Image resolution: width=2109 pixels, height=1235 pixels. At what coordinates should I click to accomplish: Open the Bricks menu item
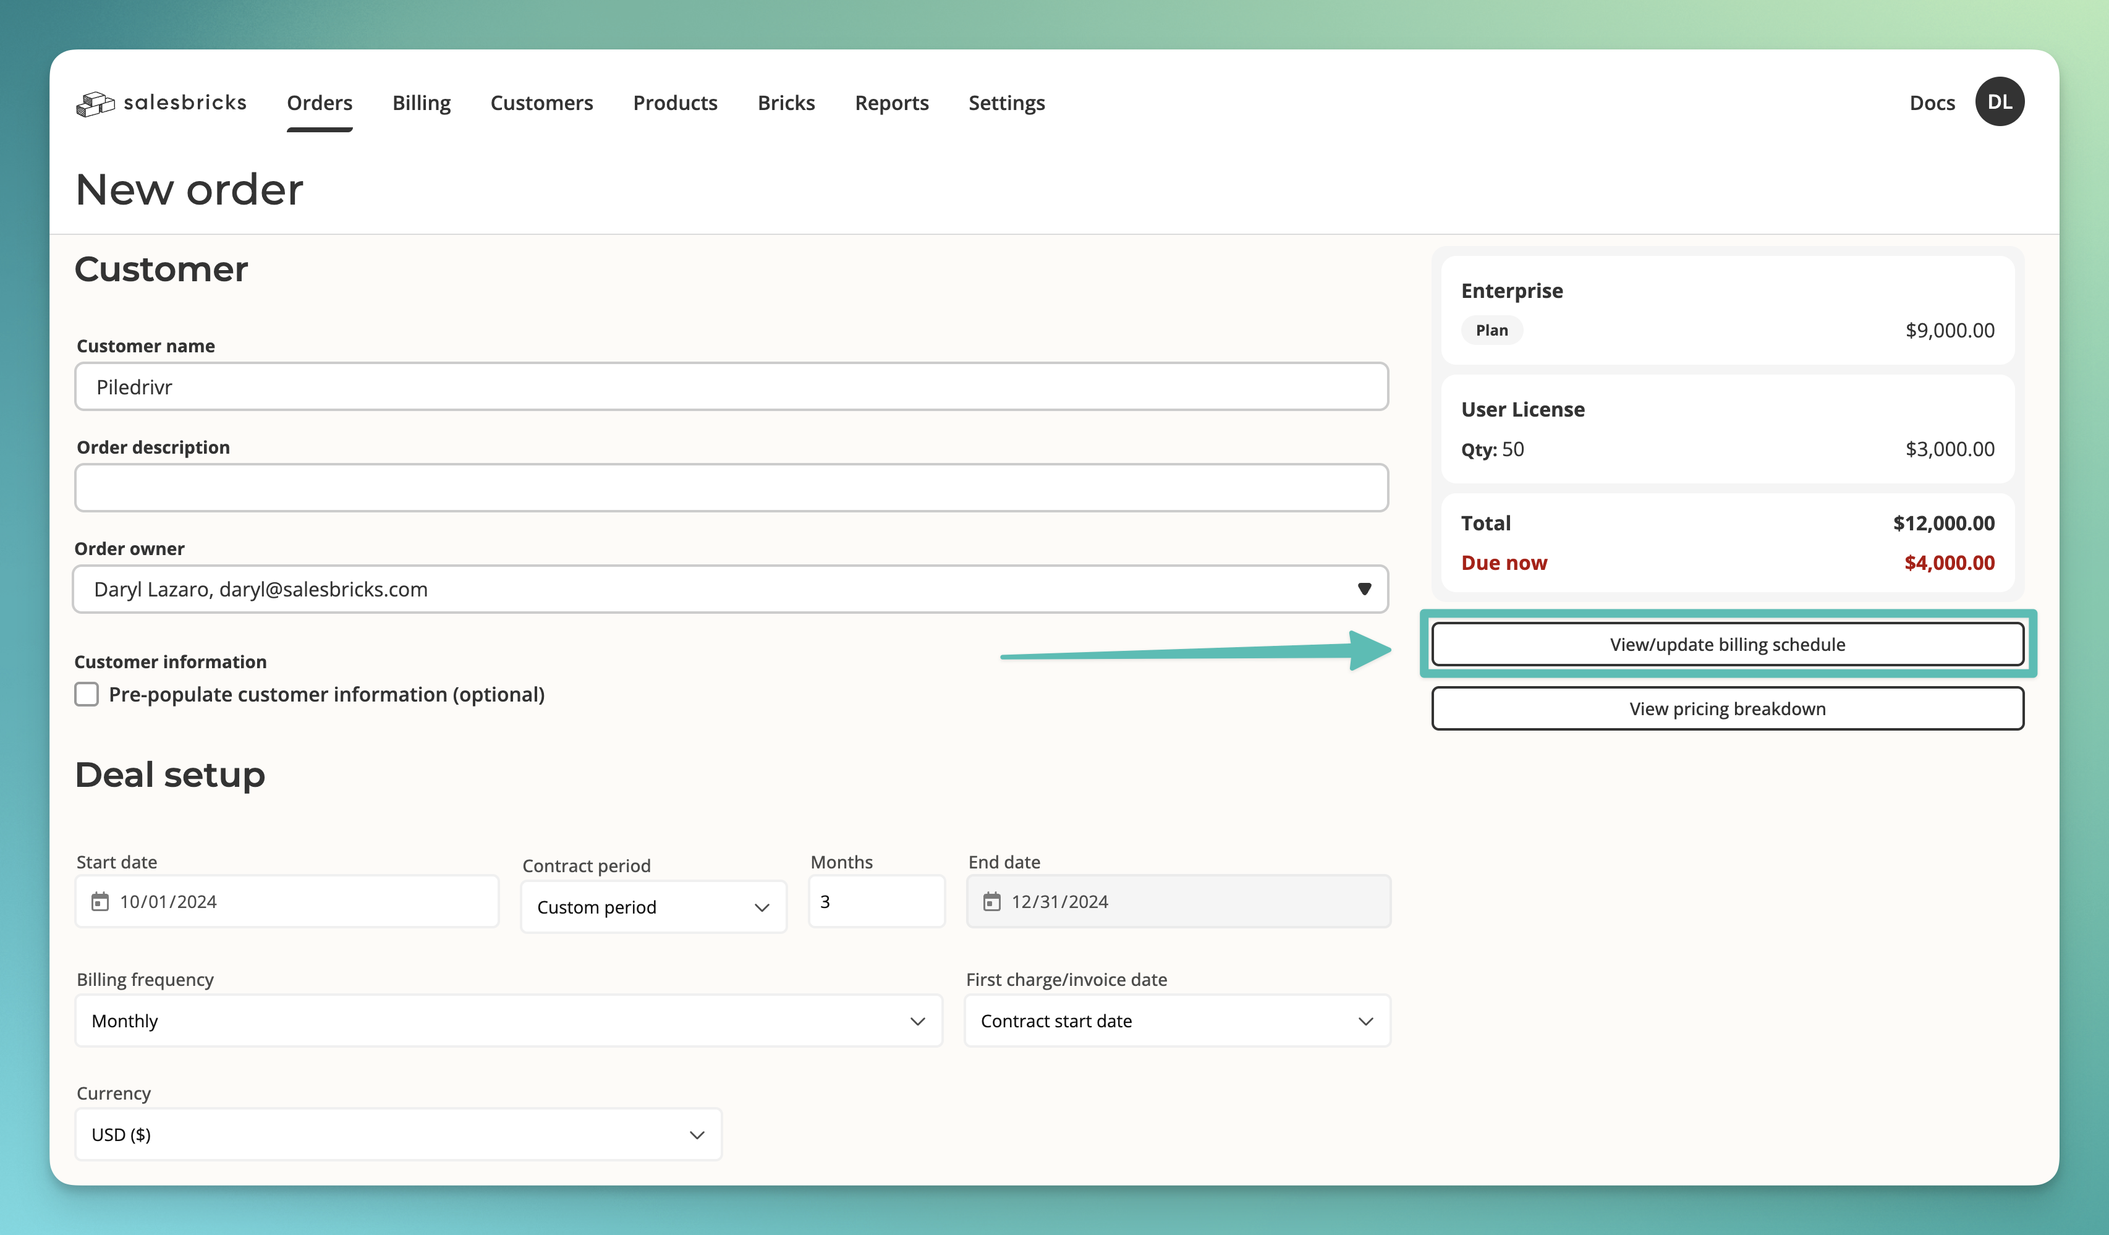786,103
